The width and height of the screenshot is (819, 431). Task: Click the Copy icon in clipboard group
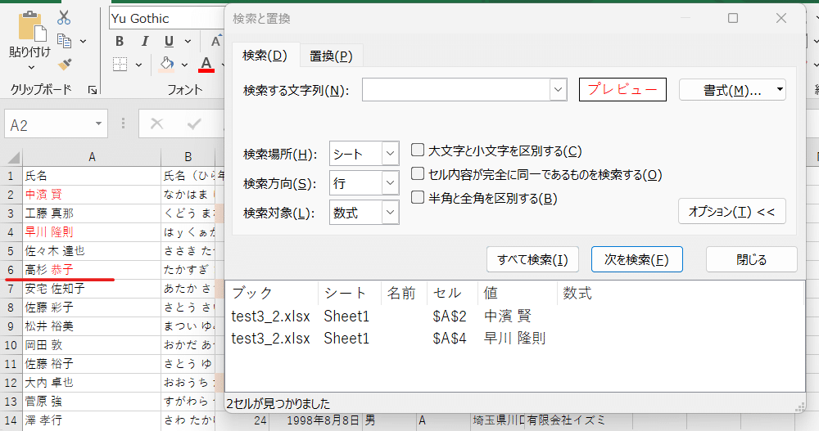click(64, 41)
